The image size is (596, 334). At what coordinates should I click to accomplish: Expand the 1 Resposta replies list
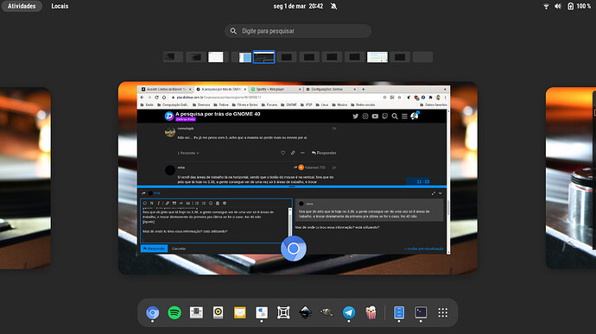[x=188, y=153]
